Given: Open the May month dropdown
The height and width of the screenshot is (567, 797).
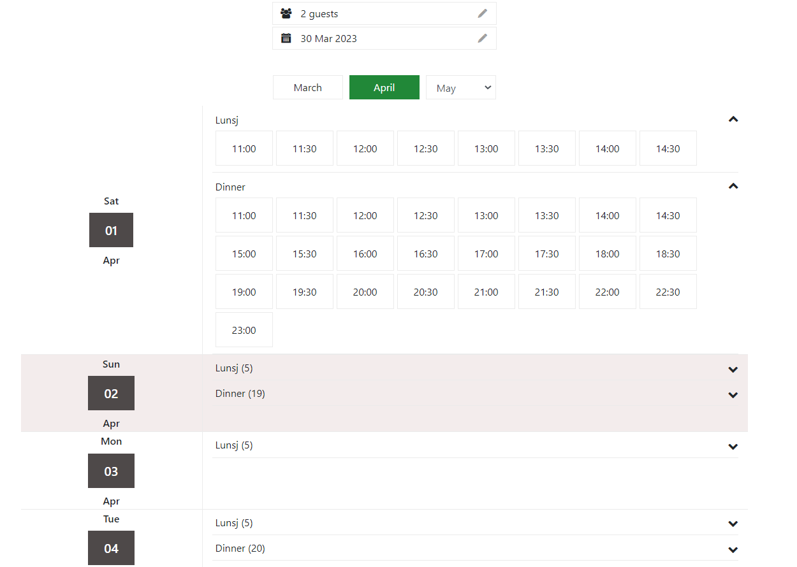Looking at the screenshot, I should coord(460,87).
